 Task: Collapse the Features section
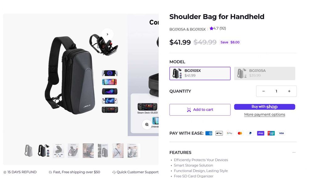[x=294, y=153]
